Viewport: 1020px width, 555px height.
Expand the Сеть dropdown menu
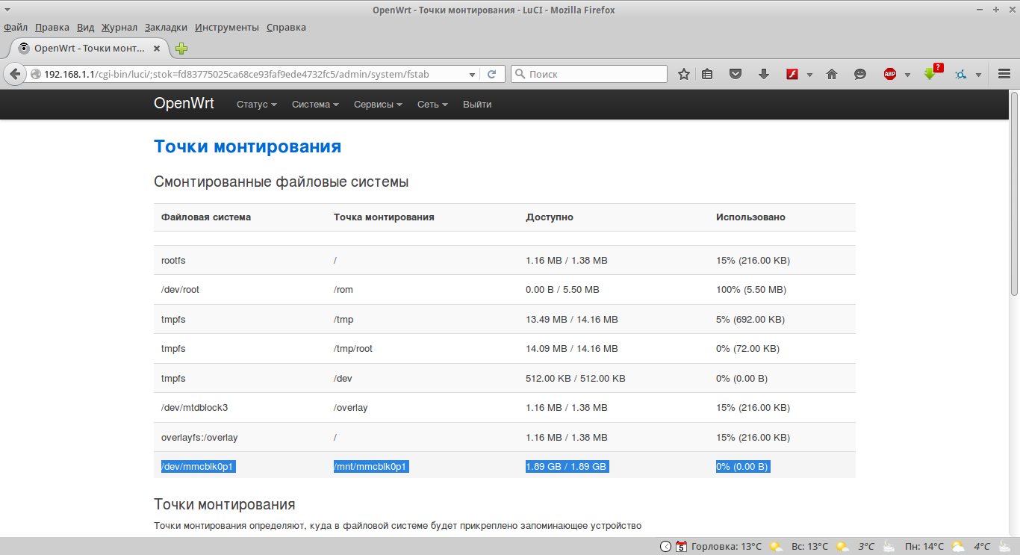(432, 105)
